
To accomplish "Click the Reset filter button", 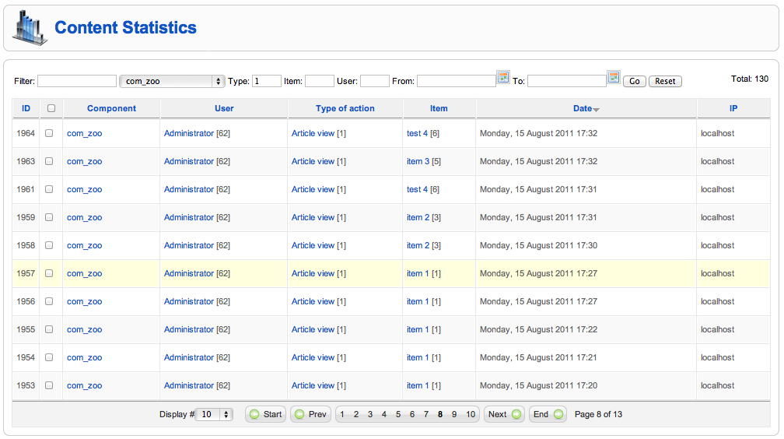I will [x=665, y=81].
